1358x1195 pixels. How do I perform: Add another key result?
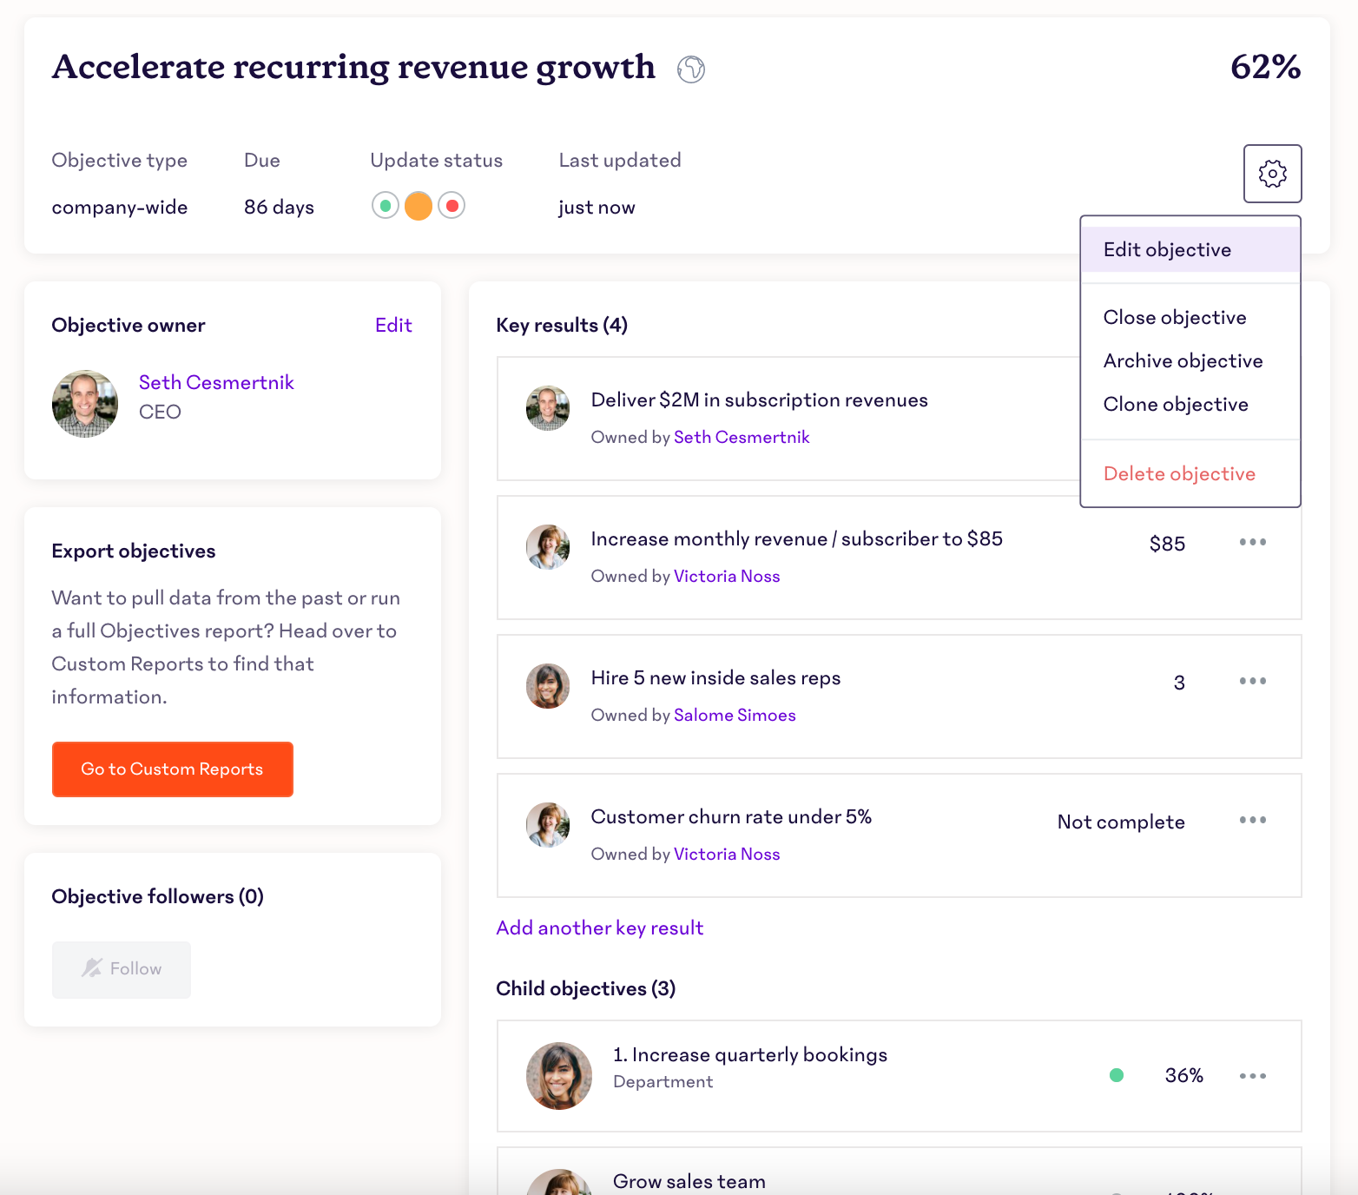point(600,928)
